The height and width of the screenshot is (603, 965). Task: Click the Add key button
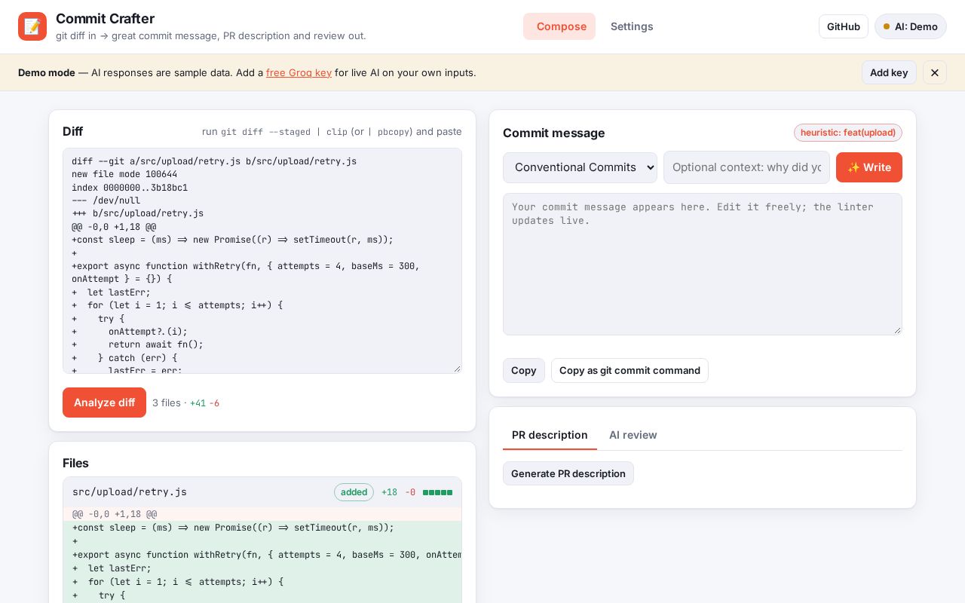coord(889,72)
